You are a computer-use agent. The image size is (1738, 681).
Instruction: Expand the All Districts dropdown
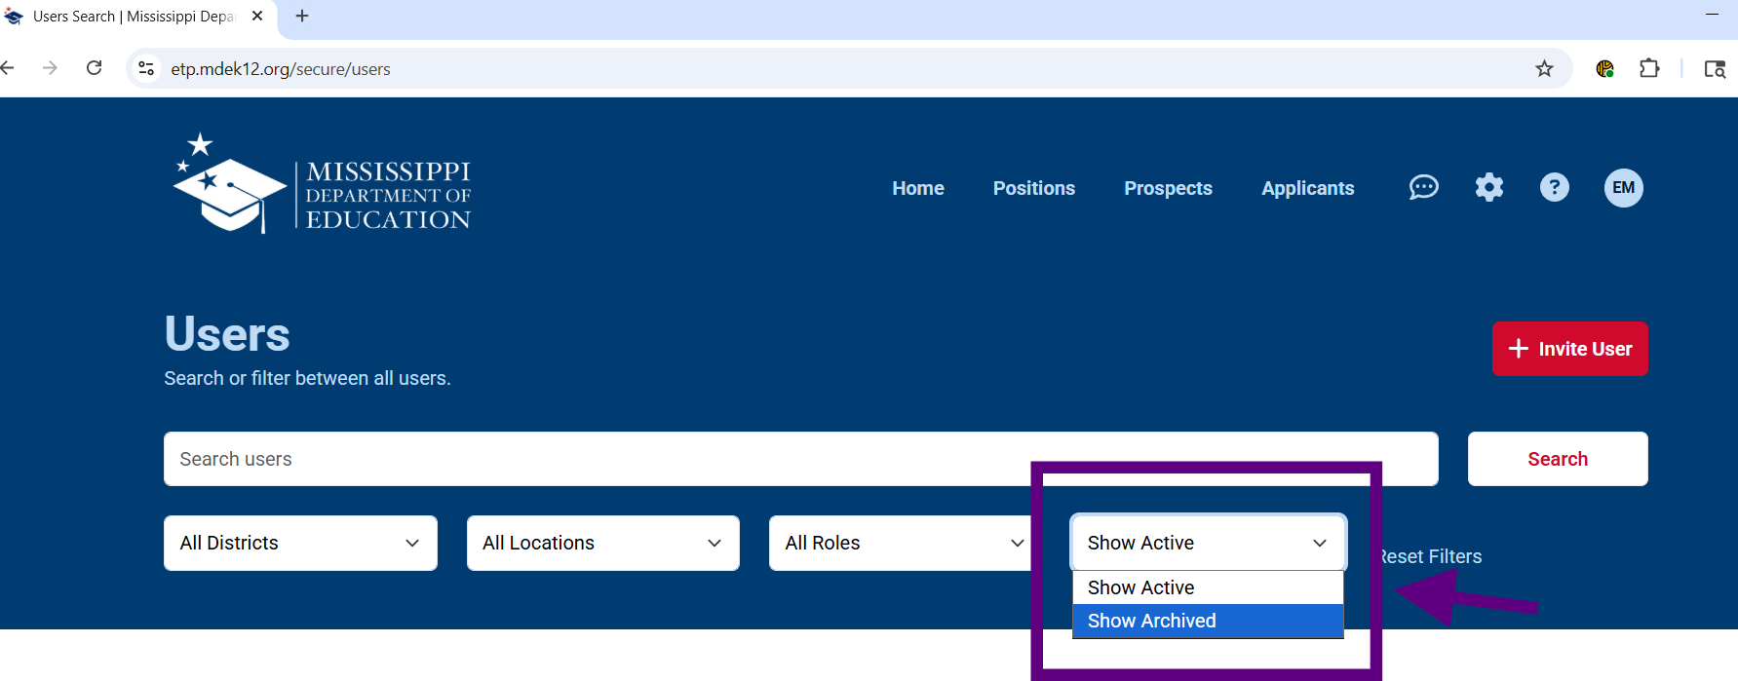pyautogui.click(x=300, y=543)
